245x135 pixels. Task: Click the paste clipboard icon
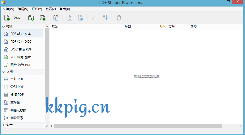(56, 18)
